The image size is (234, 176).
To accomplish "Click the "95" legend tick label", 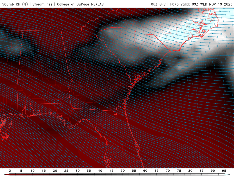I will 224,171.
